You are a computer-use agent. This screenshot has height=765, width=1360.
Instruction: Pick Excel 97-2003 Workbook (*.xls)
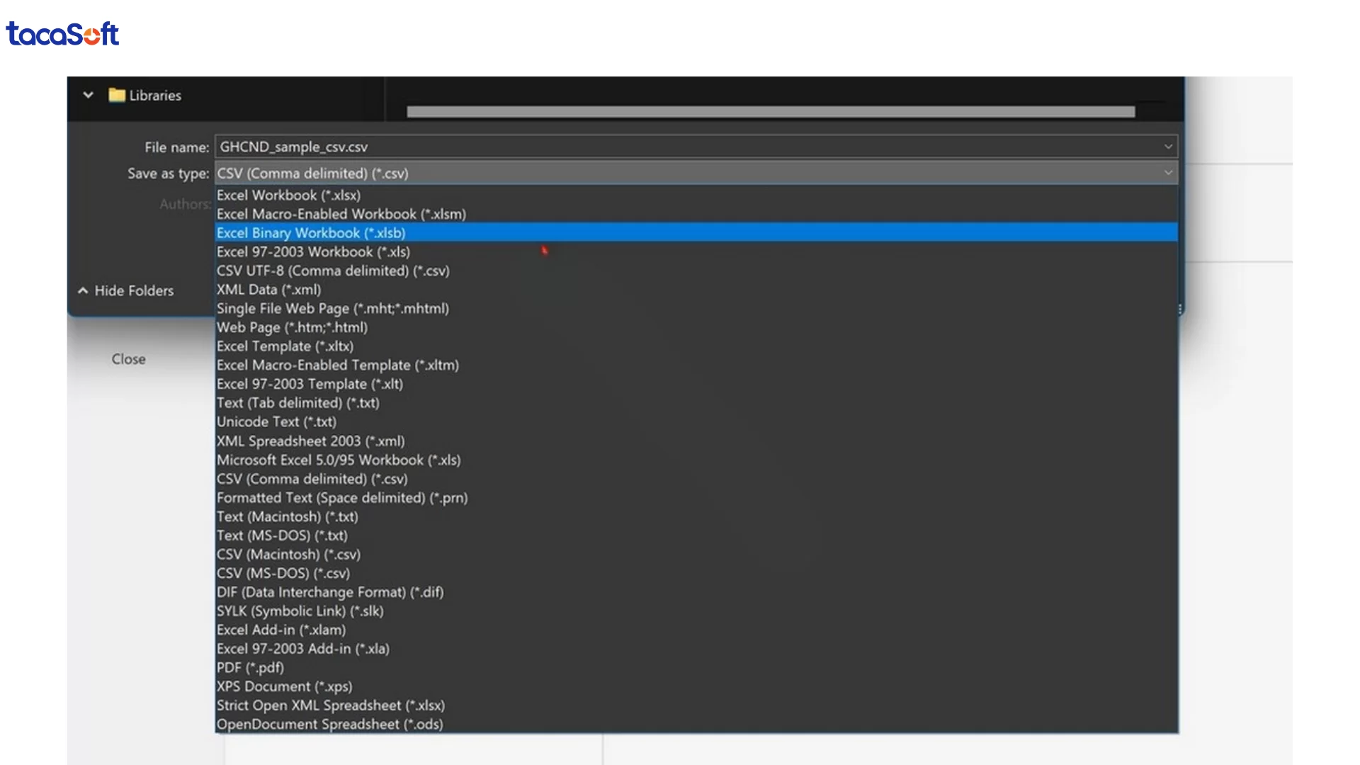696,251
